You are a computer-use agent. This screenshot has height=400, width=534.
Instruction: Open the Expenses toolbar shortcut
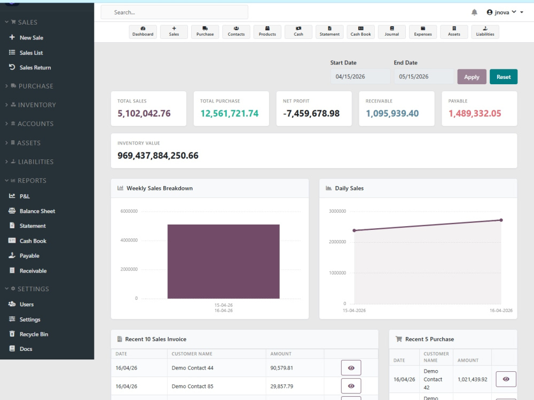tap(423, 31)
